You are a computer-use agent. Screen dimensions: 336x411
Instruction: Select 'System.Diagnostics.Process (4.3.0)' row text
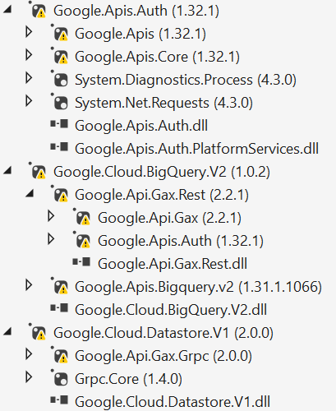186,81
